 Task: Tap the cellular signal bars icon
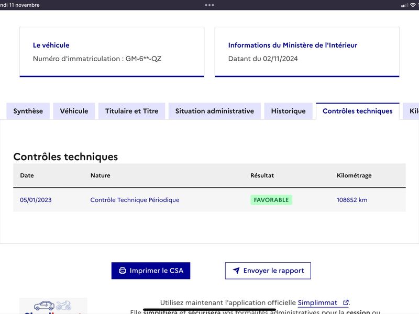click(404, 5)
